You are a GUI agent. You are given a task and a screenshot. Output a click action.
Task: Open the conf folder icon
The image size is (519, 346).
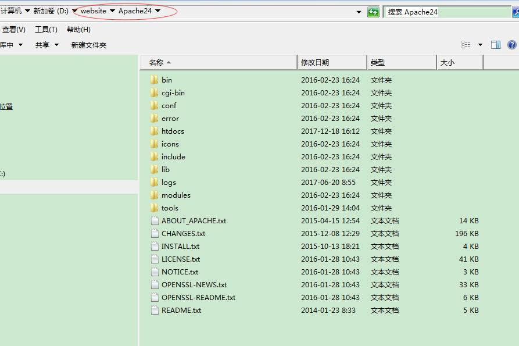click(153, 105)
